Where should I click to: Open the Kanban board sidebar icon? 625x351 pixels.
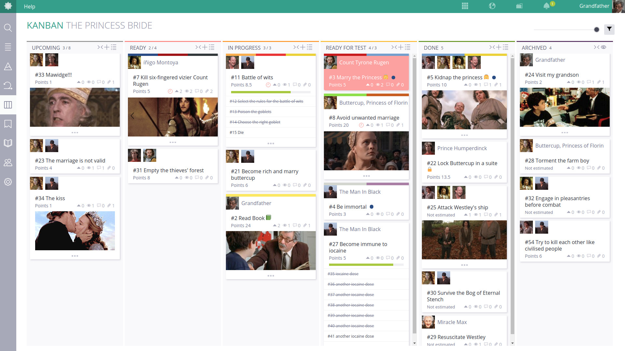click(8, 105)
